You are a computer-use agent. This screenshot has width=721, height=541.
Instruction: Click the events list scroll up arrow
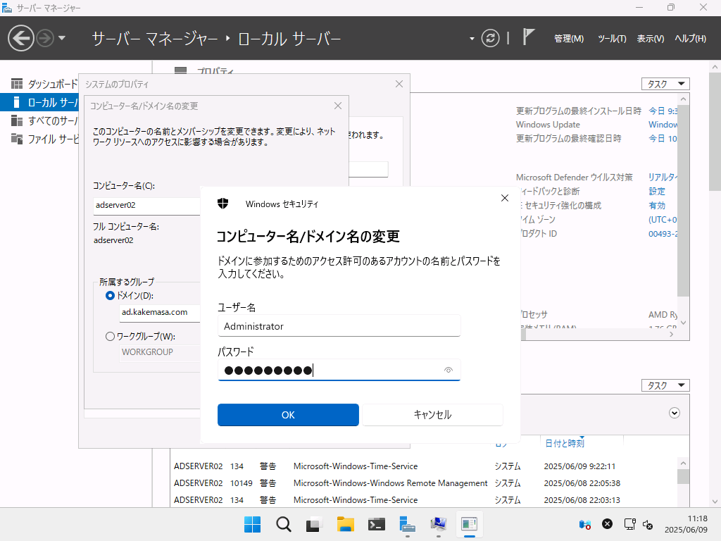pyautogui.click(x=683, y=464)
